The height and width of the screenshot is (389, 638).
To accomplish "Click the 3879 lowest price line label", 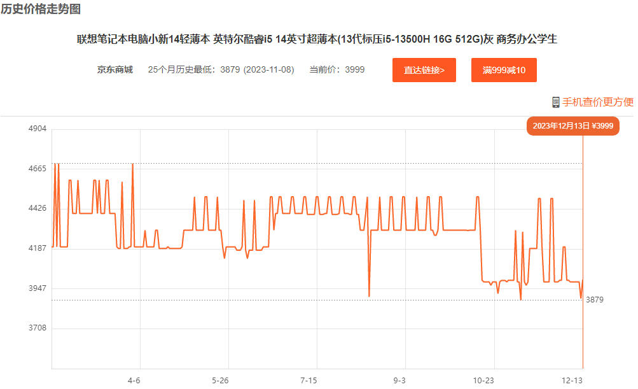I will [595, 300].
